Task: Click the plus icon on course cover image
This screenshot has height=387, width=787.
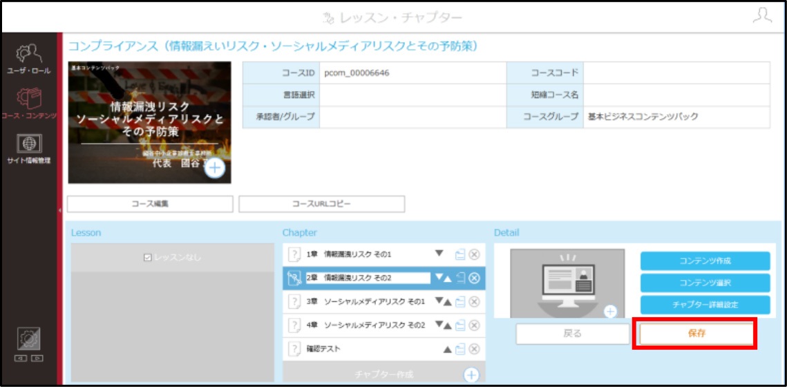Action: point(215,168)
